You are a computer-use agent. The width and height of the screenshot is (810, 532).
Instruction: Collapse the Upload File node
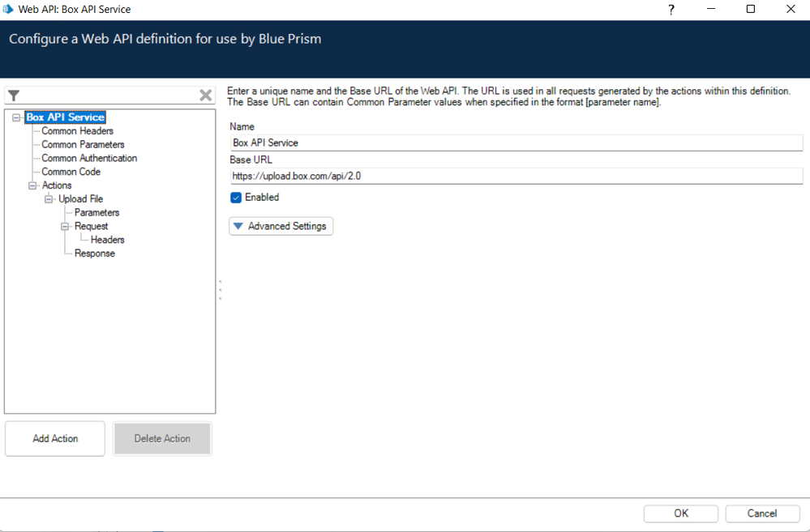click(49, 199)
